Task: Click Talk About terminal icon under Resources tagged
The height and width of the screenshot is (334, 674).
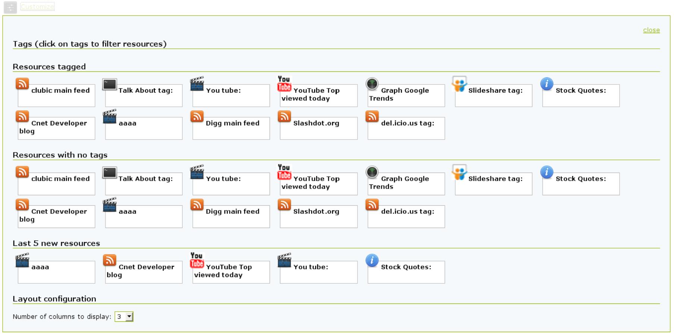Action: (110, 84)
